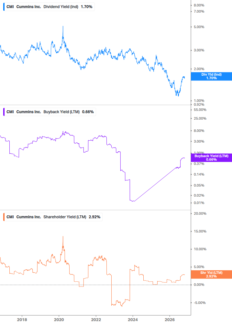Click the 'CMI' ticker in the Shareholder Yield legend
The width and height of the screenshot is (232, 325).
10,217
